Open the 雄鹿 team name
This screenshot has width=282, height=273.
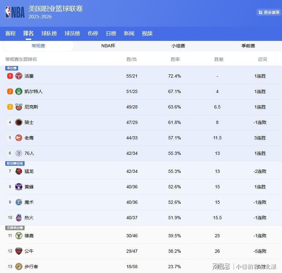29,236
